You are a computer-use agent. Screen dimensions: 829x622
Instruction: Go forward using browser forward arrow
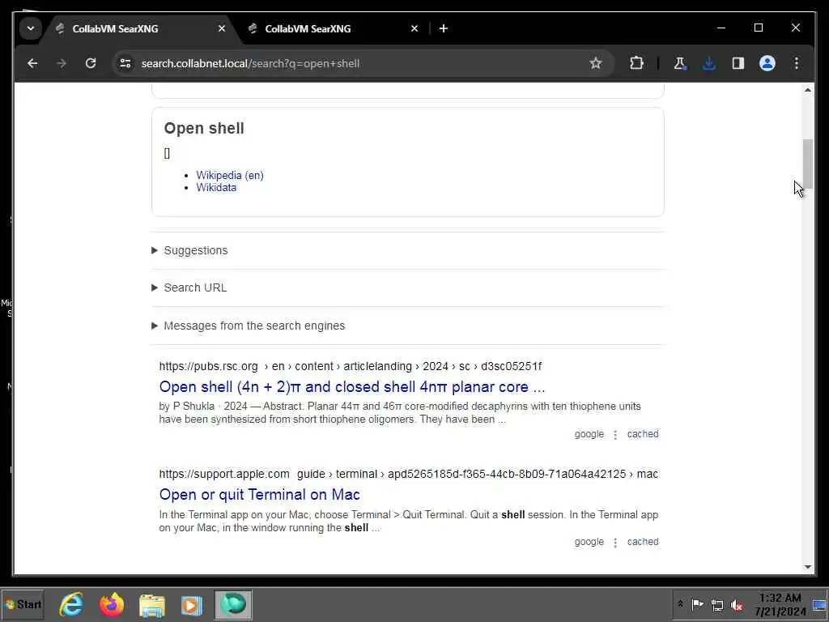[x=62, y=63]
